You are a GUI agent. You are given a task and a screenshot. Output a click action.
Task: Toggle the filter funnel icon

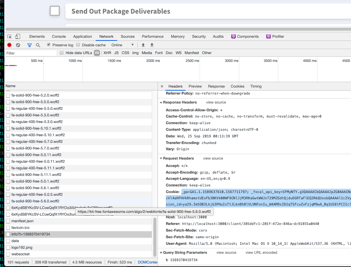tap(29, 45)
